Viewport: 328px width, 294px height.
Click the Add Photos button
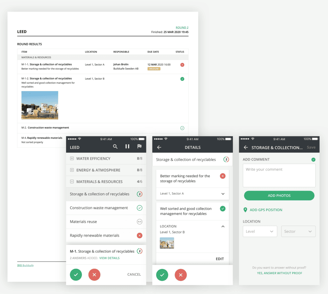(279, 195)
